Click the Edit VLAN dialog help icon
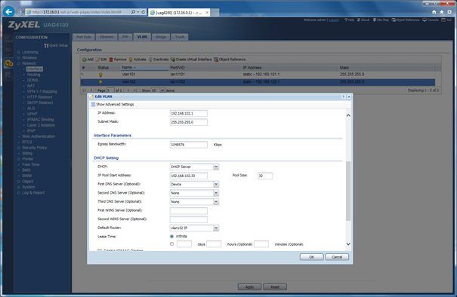 [344, 96]
